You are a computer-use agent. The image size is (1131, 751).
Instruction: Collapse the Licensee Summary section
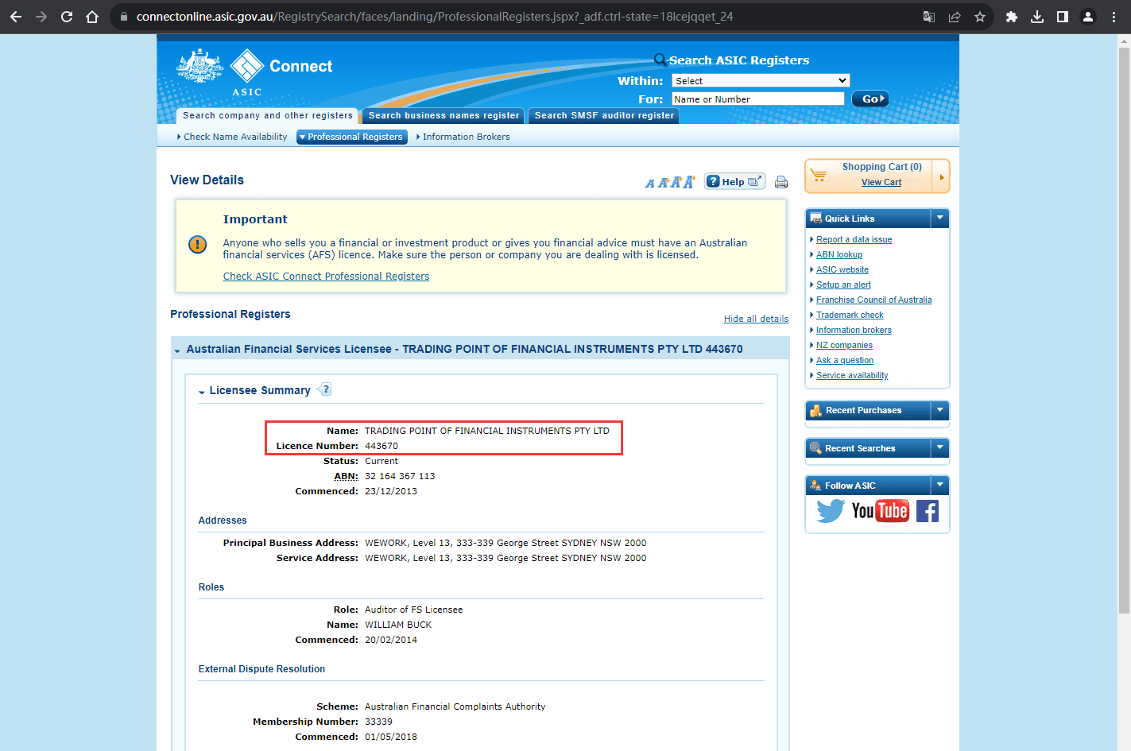[x=202, y=391]
